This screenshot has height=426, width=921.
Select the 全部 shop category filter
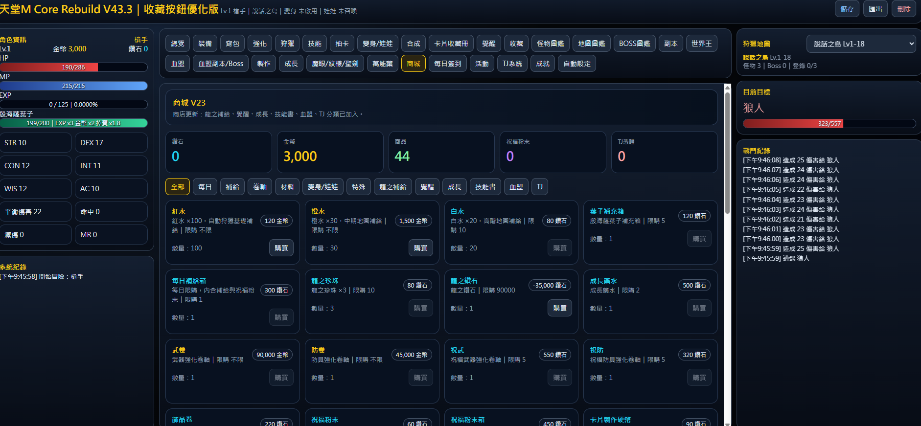coord(178,187)
